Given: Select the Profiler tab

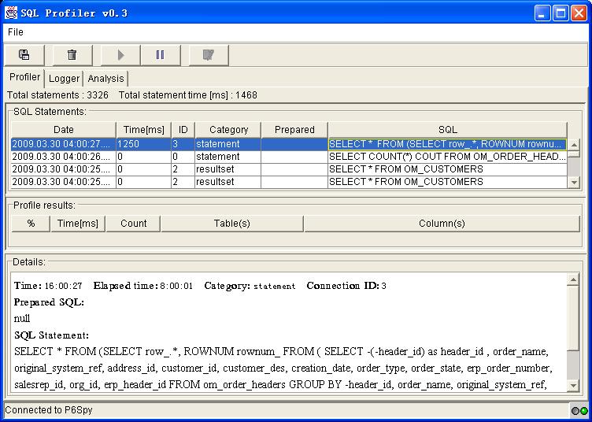Looking at the screenshot, I should pos(24,77).
